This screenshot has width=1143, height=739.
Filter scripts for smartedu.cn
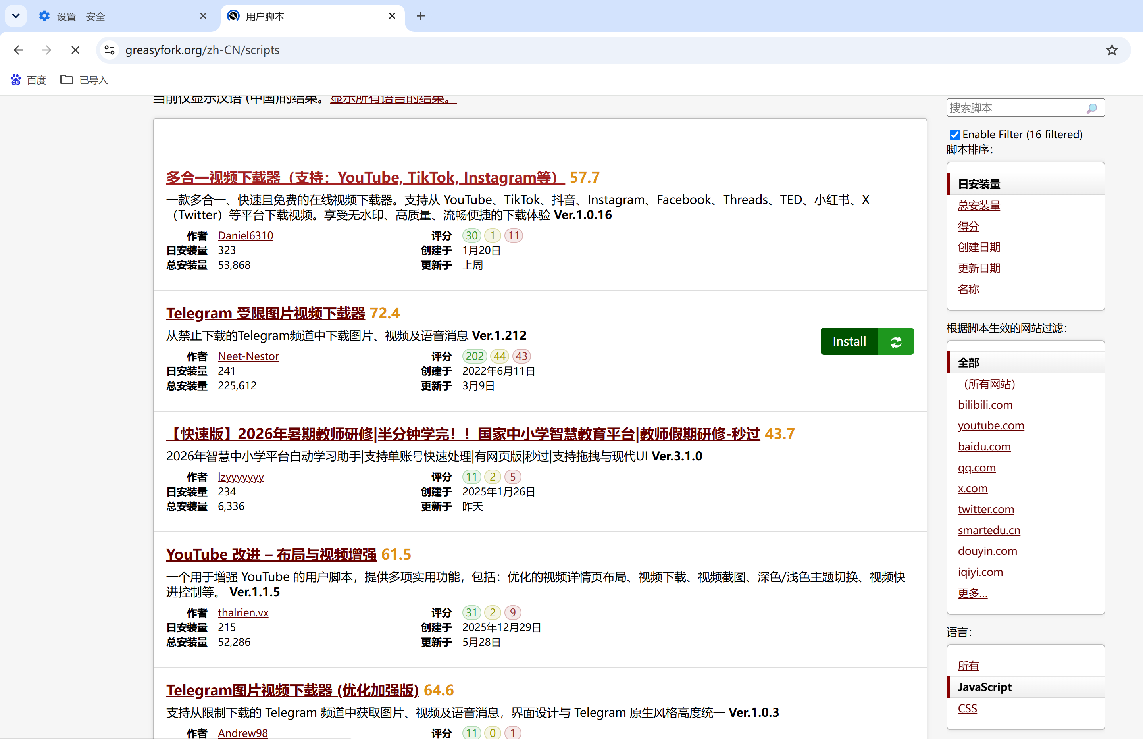(989, 531)
